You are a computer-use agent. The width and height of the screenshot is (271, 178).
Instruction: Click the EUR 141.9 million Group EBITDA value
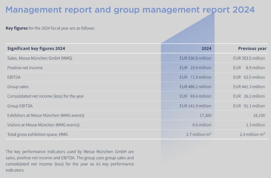click(x=195, y=106)
